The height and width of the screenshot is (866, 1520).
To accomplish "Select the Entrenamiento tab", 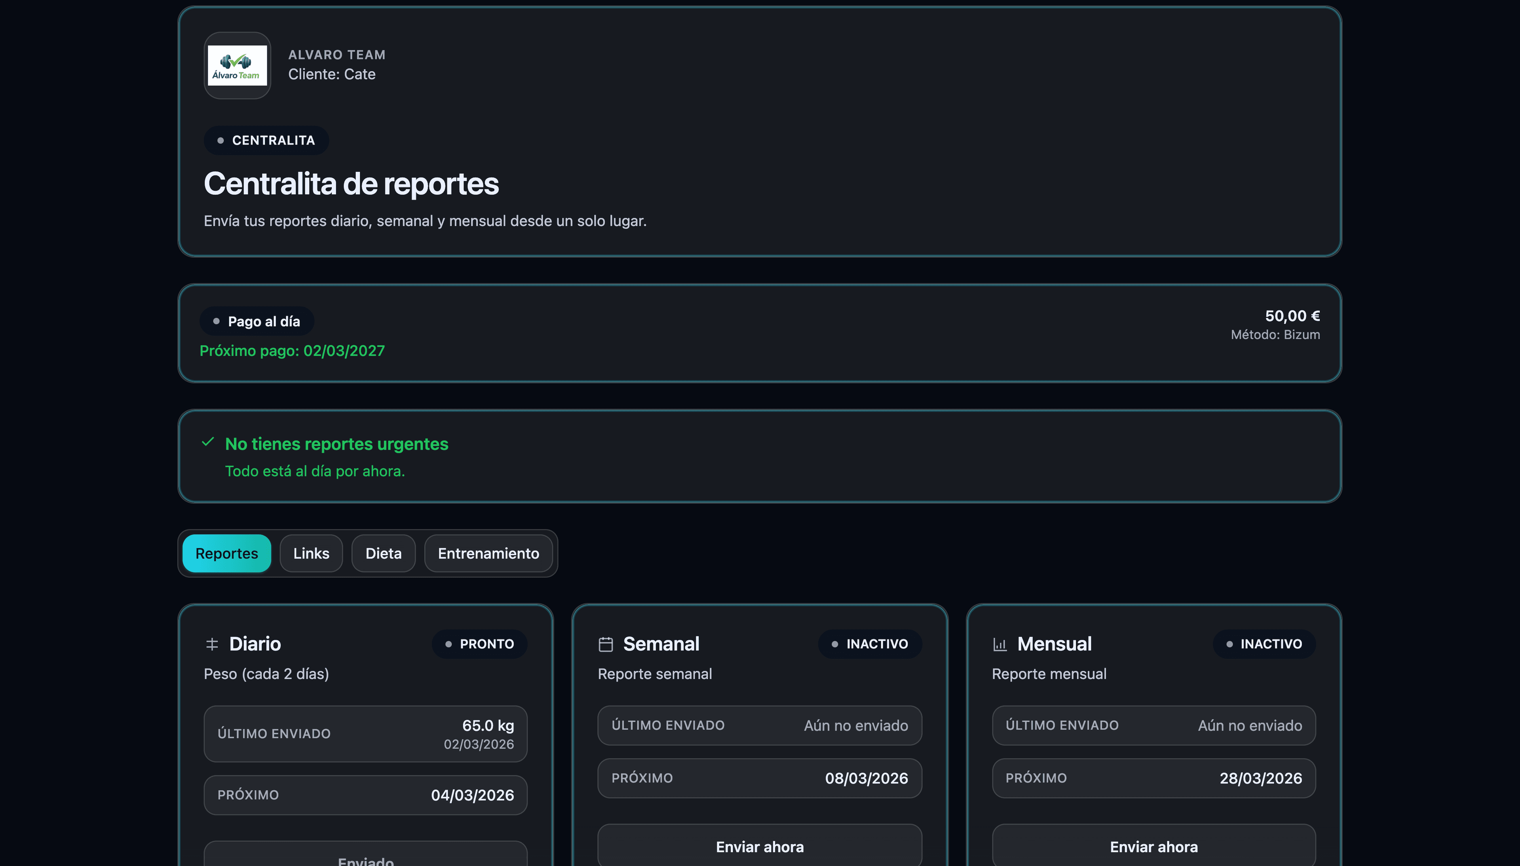I will point(488,553).
